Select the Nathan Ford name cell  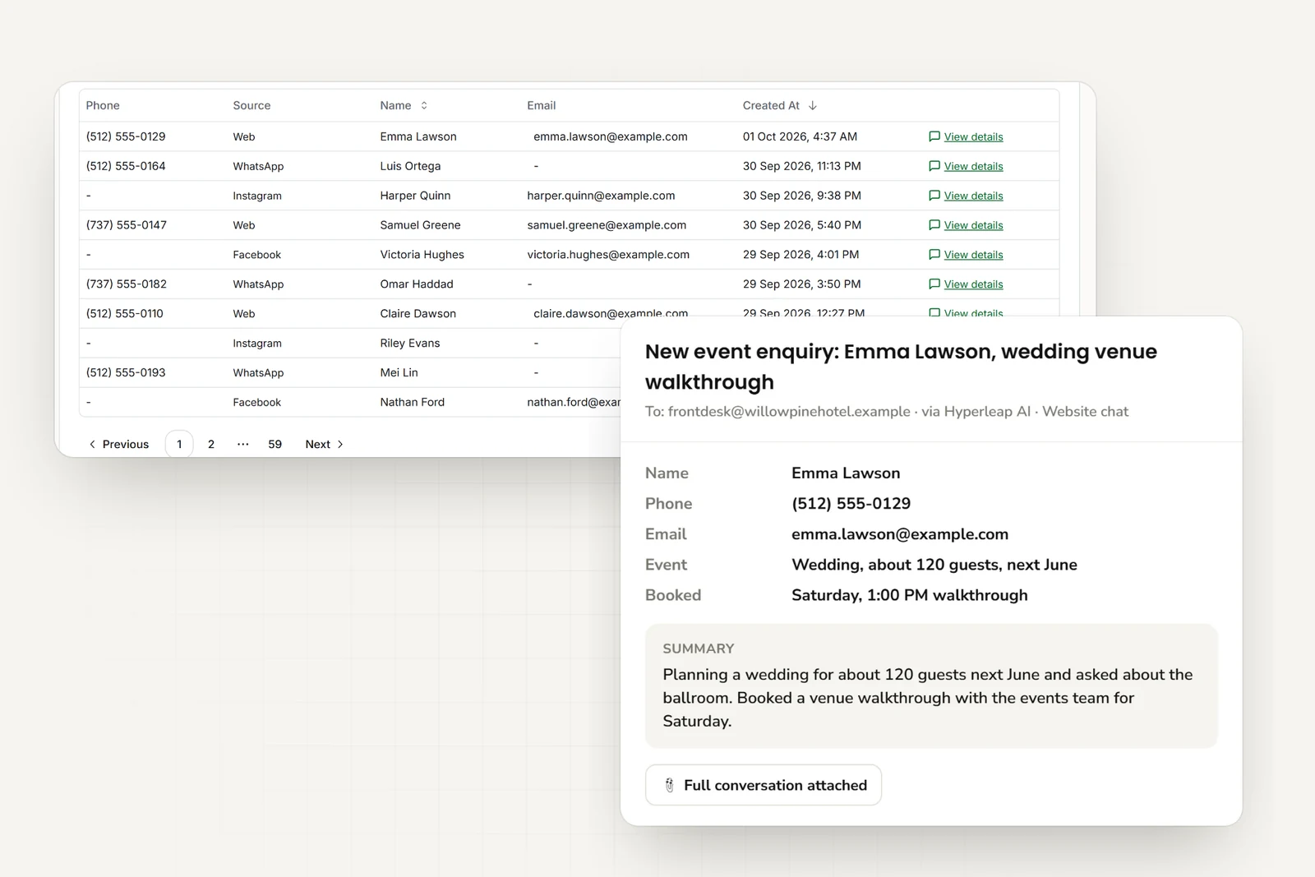coord(412,403)
